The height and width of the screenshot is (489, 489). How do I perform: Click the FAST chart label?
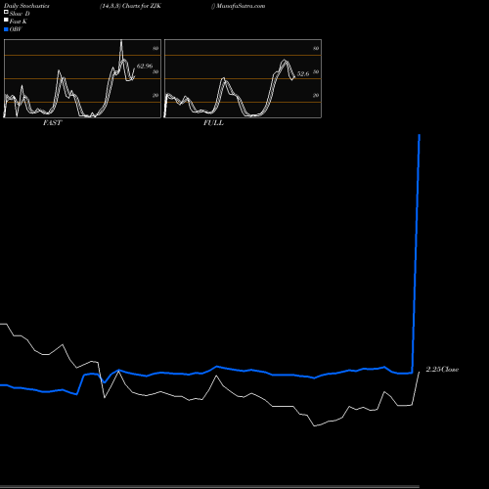52,123
